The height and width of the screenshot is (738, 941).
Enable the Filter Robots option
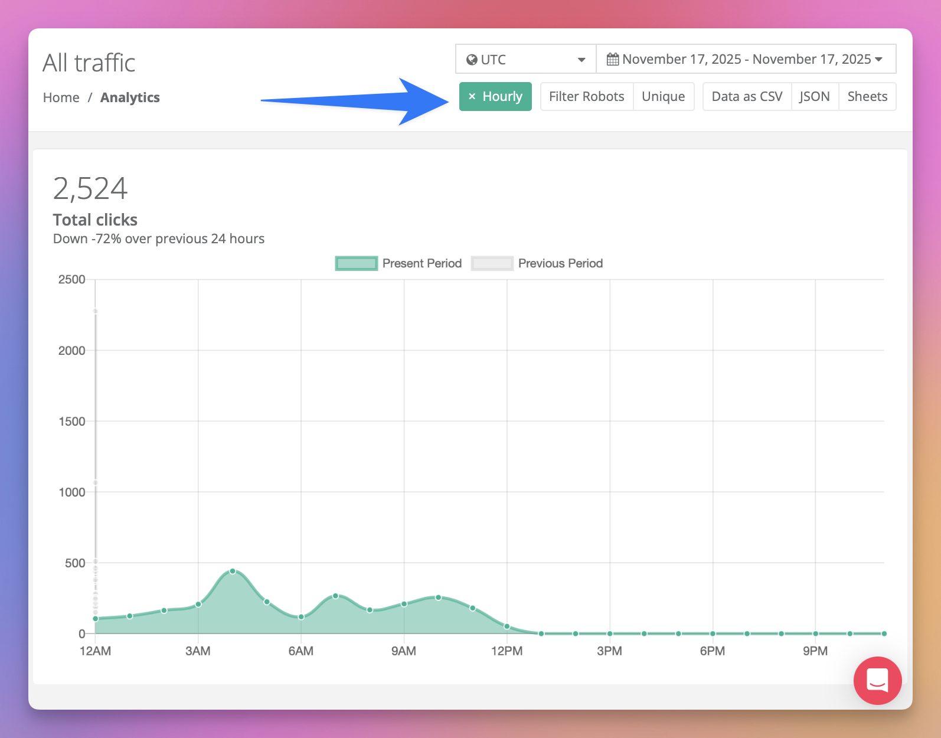point(586,97)
